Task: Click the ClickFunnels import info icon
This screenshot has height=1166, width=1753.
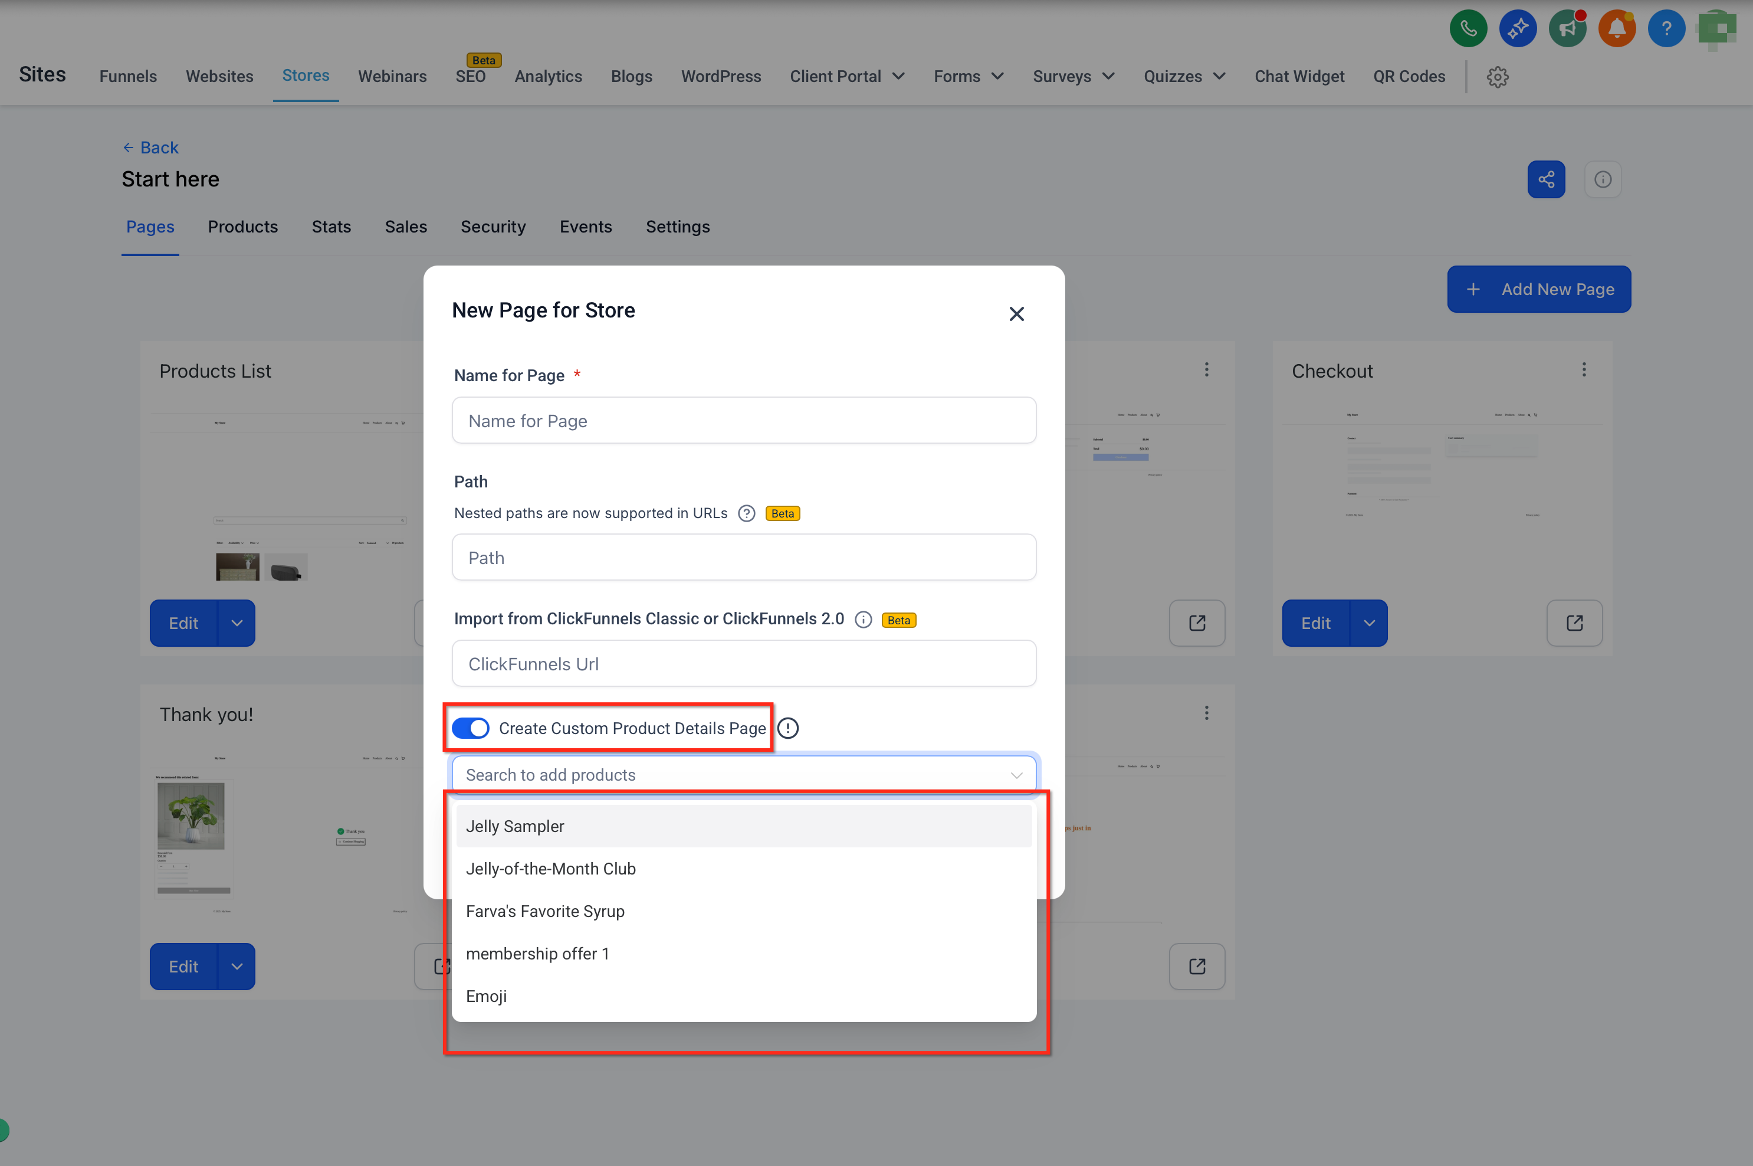Action: [863, 620]
